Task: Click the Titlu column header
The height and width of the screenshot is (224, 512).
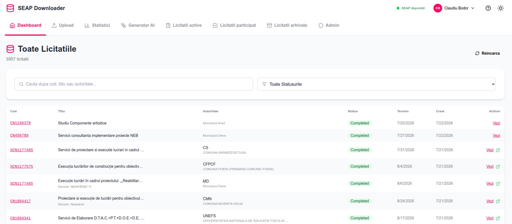Action: [61, 111]
